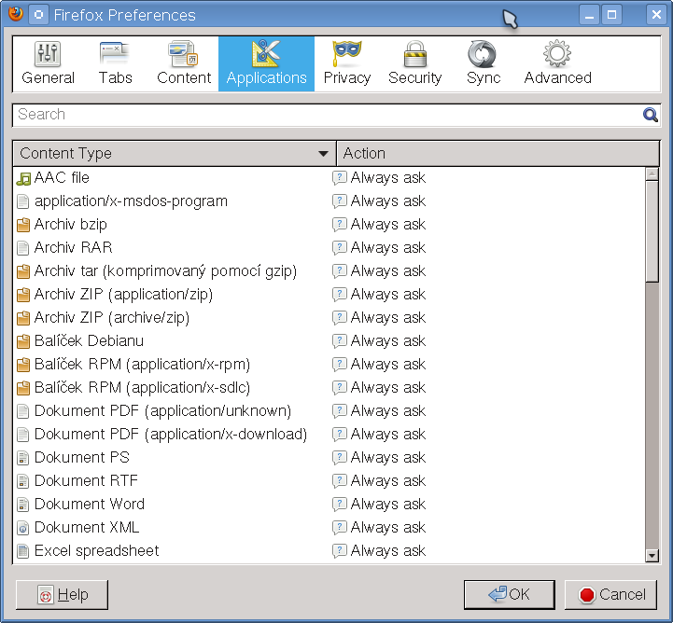The image size is (673, 623).
Task: Click Always ask icon for Balíček RPM x-rpm
Action: click(340, 364)
